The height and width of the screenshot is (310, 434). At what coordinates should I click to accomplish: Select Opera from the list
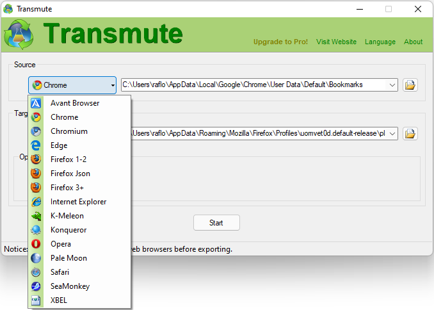(x=80, y=244)
